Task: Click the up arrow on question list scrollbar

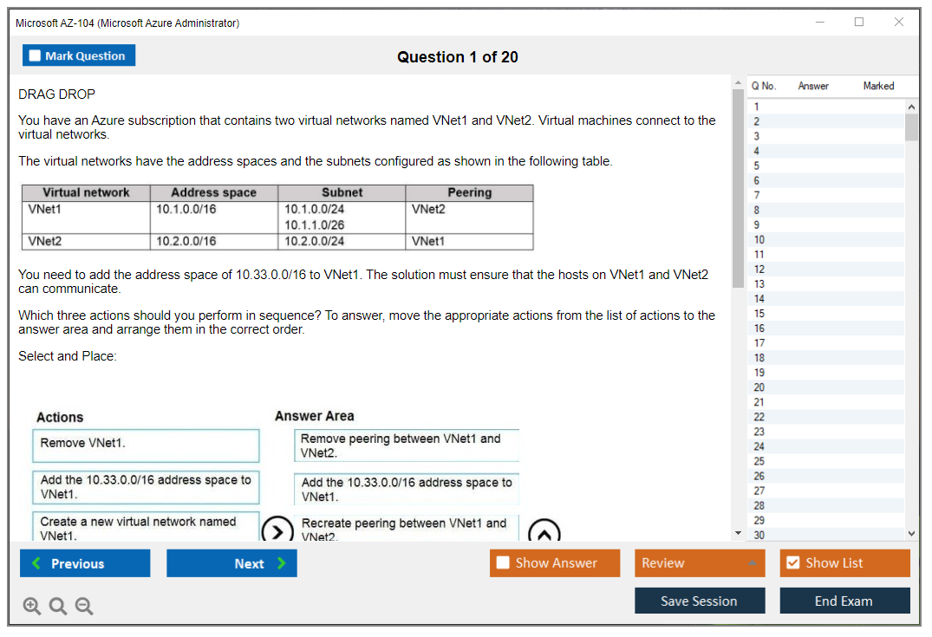Action: point(911,106)
